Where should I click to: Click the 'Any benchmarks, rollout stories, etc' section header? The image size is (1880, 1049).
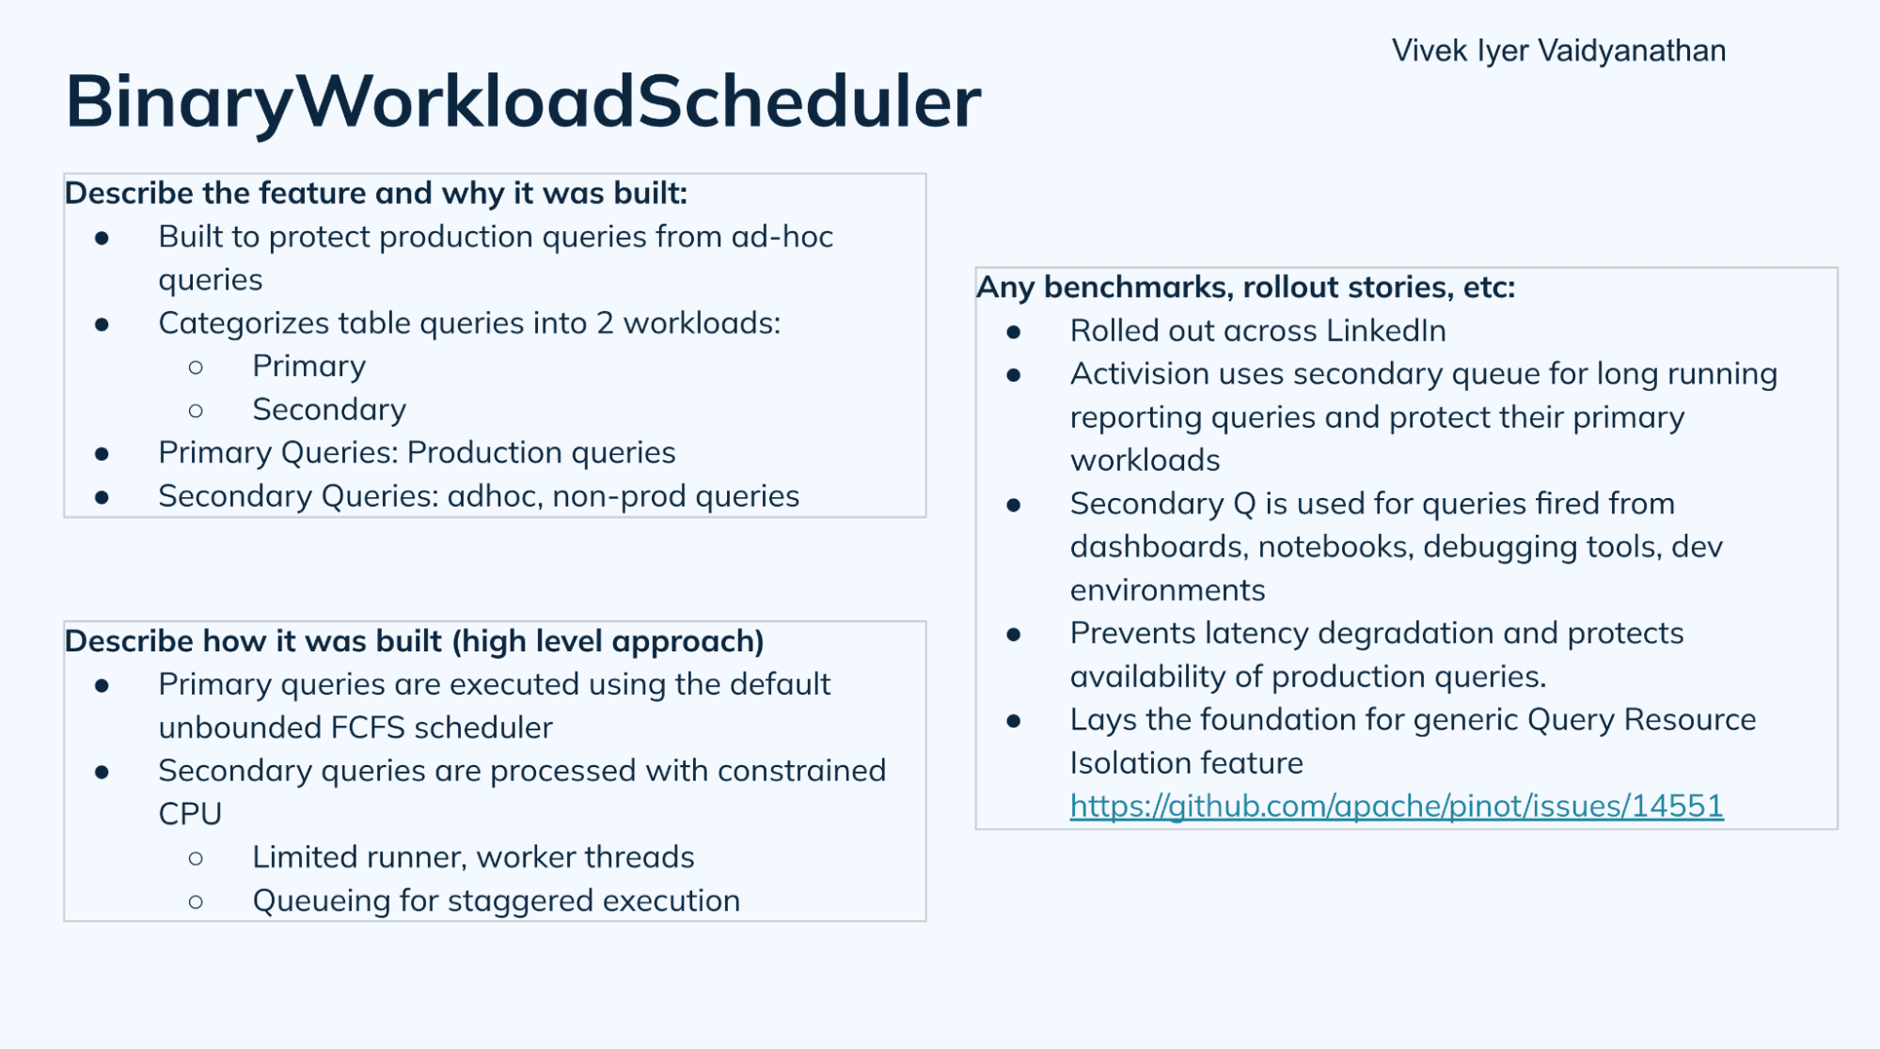coord(1240,287)
